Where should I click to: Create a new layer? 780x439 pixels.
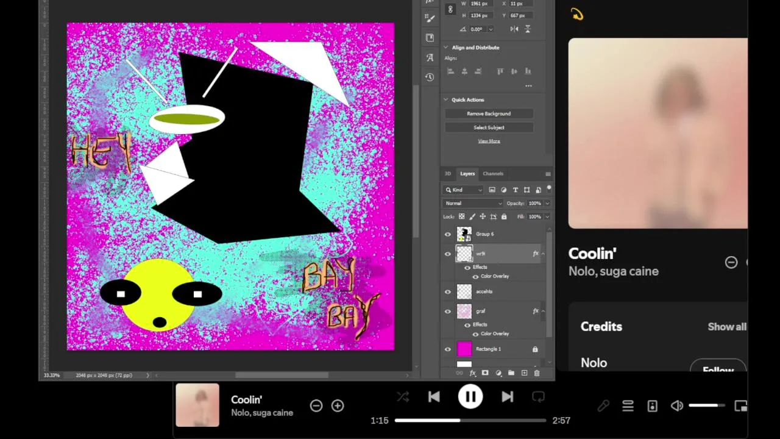point(524,373)
